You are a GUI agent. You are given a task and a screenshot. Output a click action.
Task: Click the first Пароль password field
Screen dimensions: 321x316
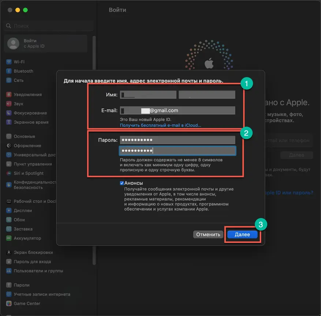[178, 140]
